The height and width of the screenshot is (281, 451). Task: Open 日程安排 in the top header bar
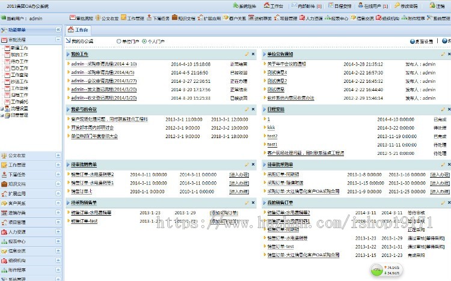[340, 6]
